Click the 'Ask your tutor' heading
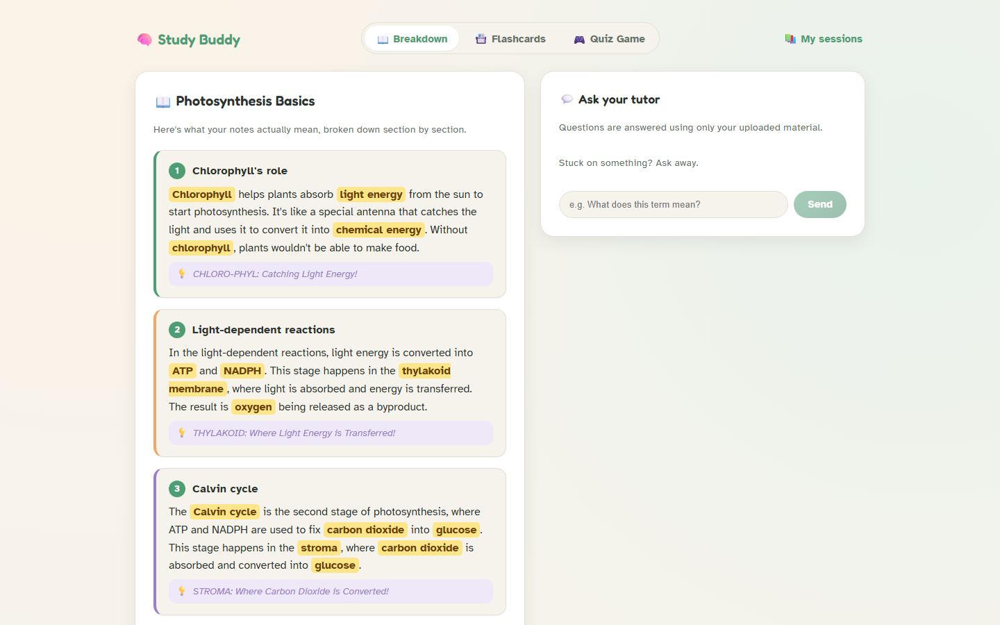Screen dimensions: 1000x625 click(619, 99)
